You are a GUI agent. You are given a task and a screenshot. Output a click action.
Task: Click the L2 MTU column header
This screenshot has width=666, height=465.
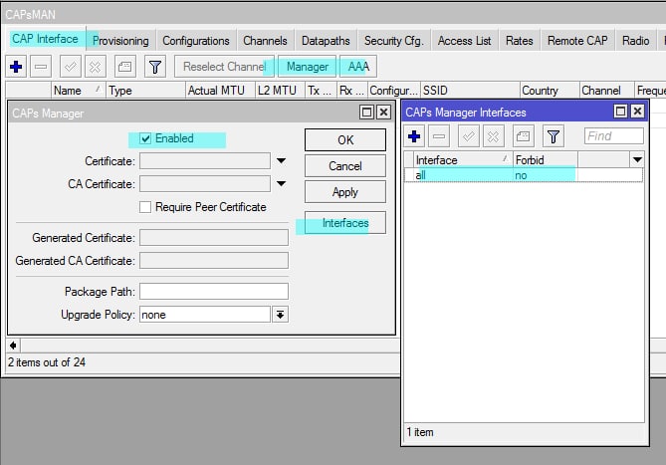click(280, 91)
